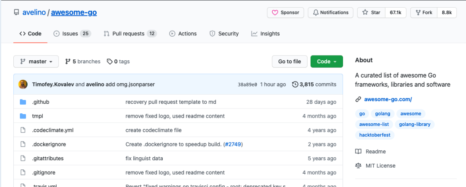Viewport: 466px width, 187px height.
Task: Click the repository book icon beside avelino
Action: (x=16, y=12)
